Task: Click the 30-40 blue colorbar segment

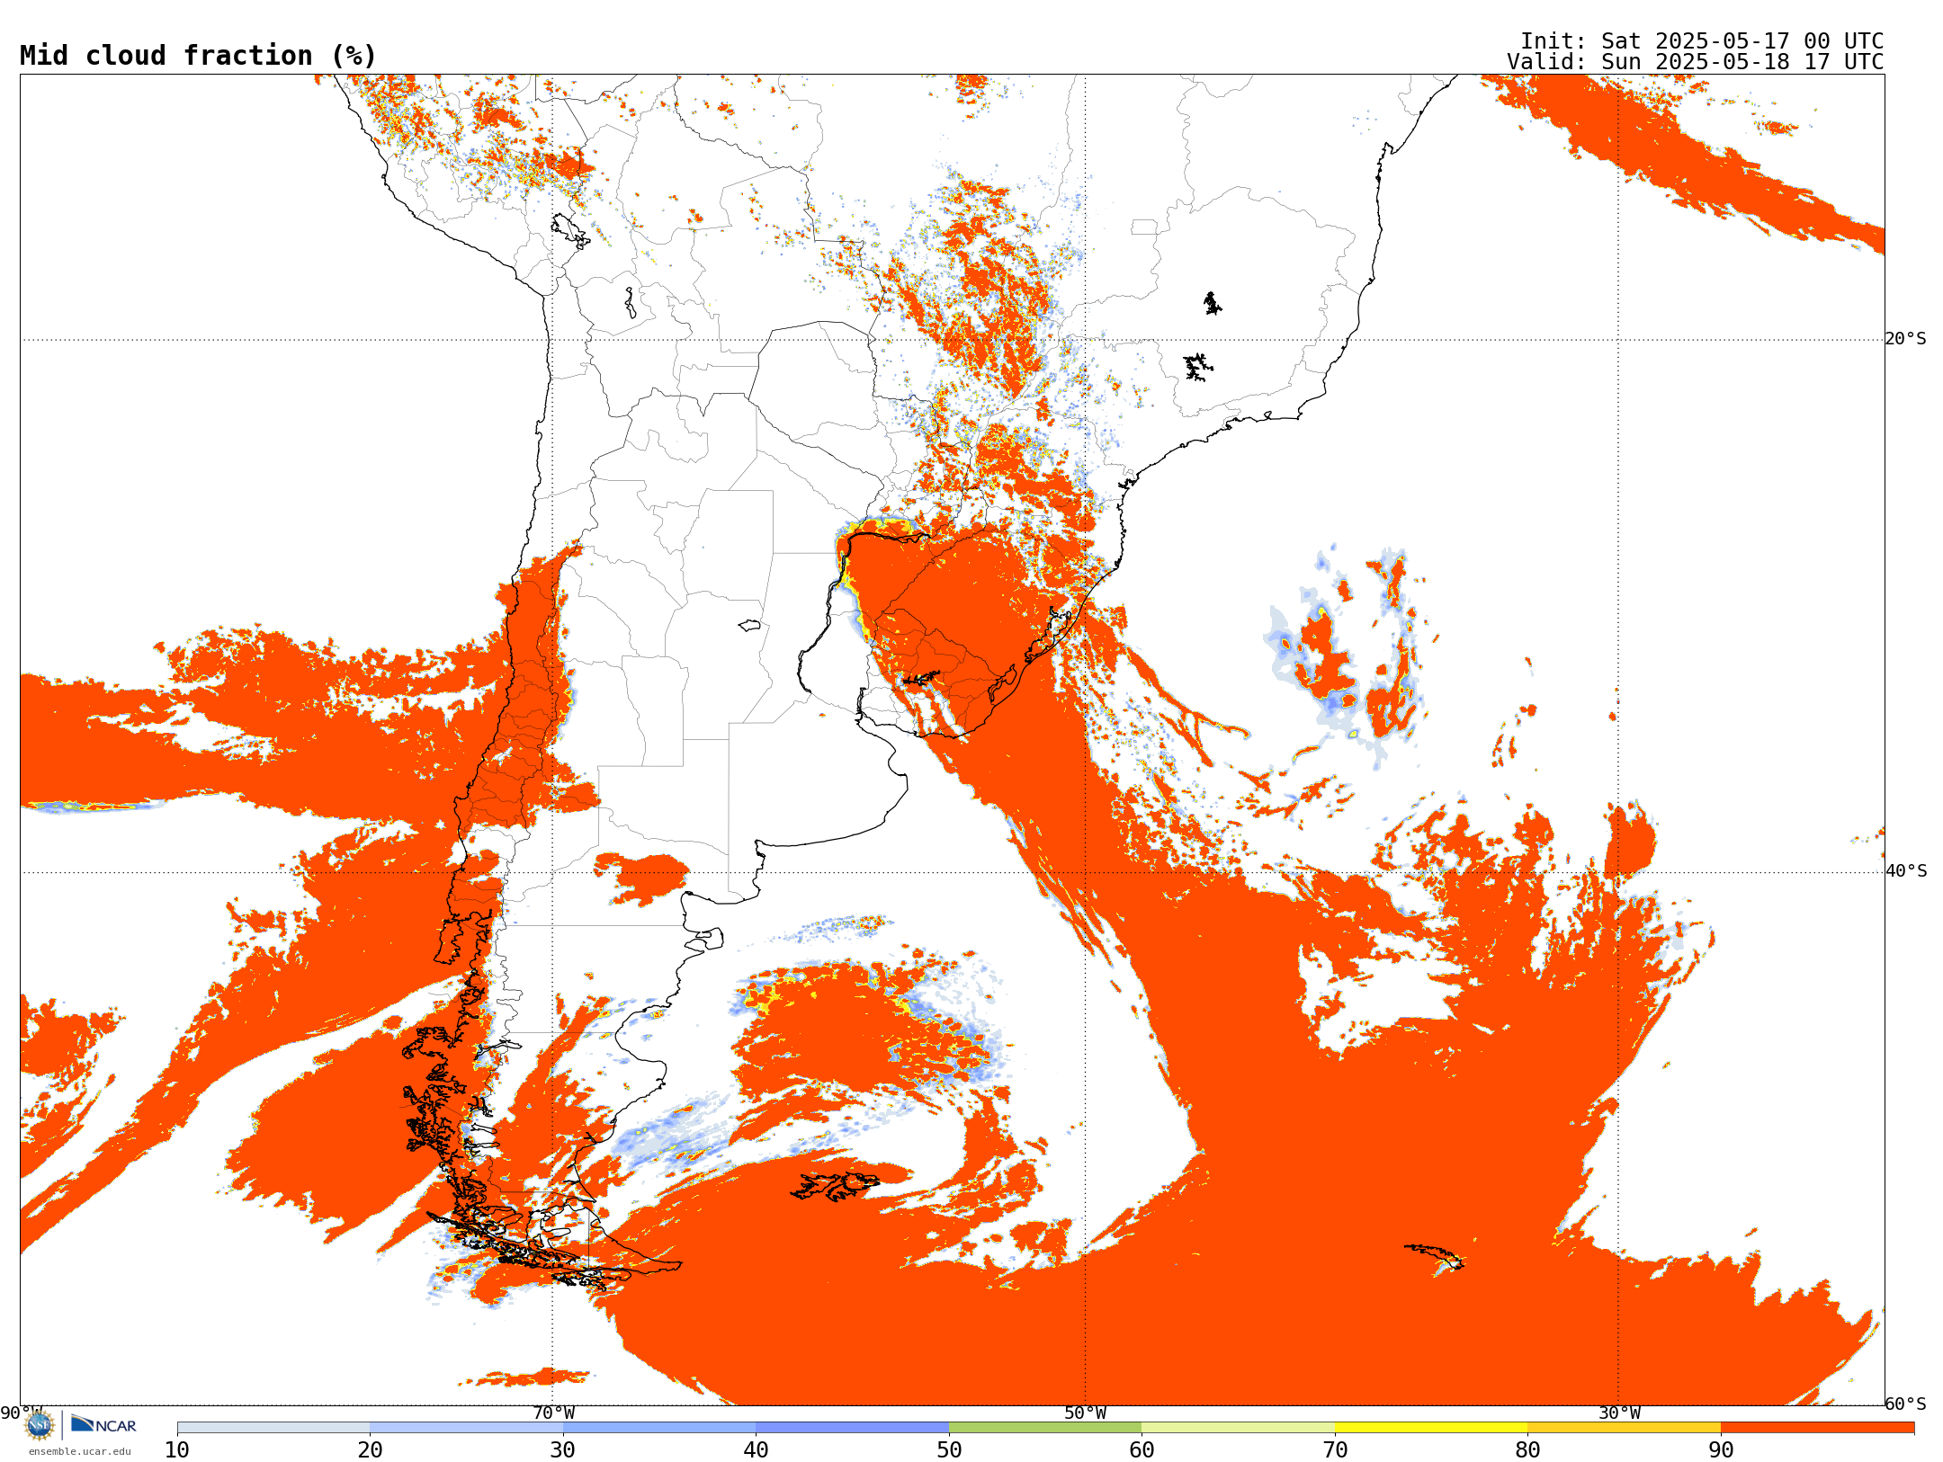Action: pyautogui.click(x=659, y=1428)
